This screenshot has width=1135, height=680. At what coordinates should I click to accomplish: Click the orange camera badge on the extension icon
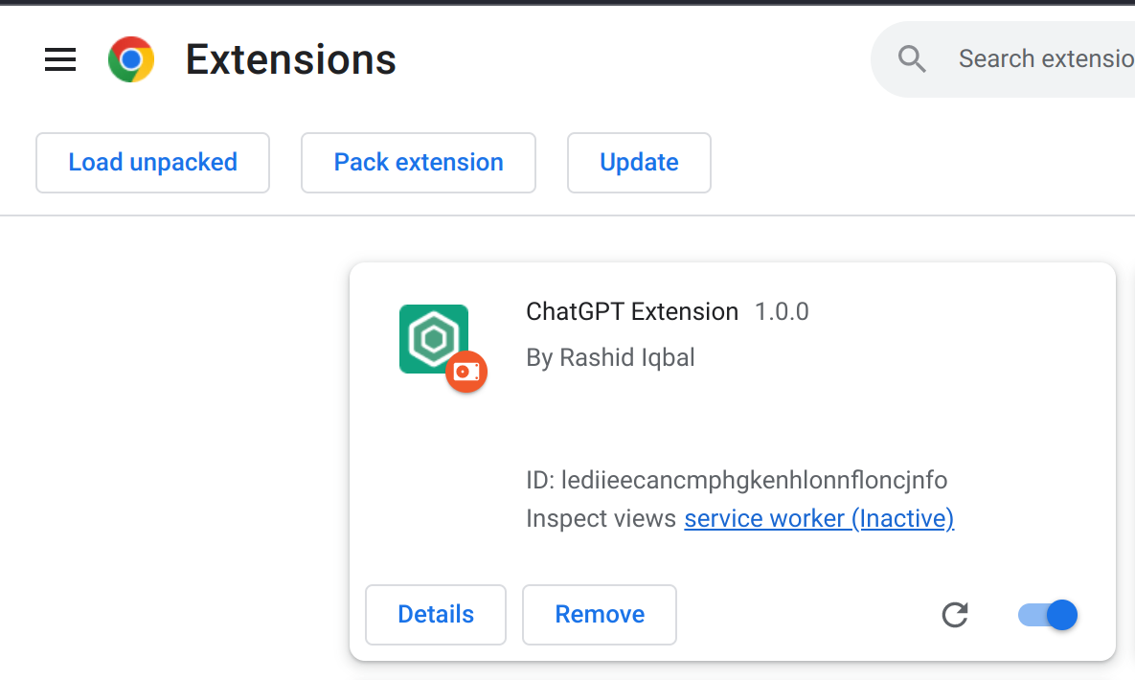pos(466,372)
